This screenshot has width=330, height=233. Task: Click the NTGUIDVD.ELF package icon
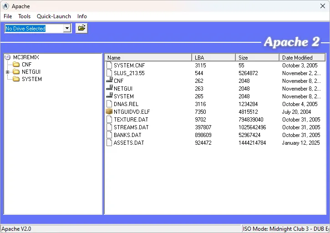[109, 111]
